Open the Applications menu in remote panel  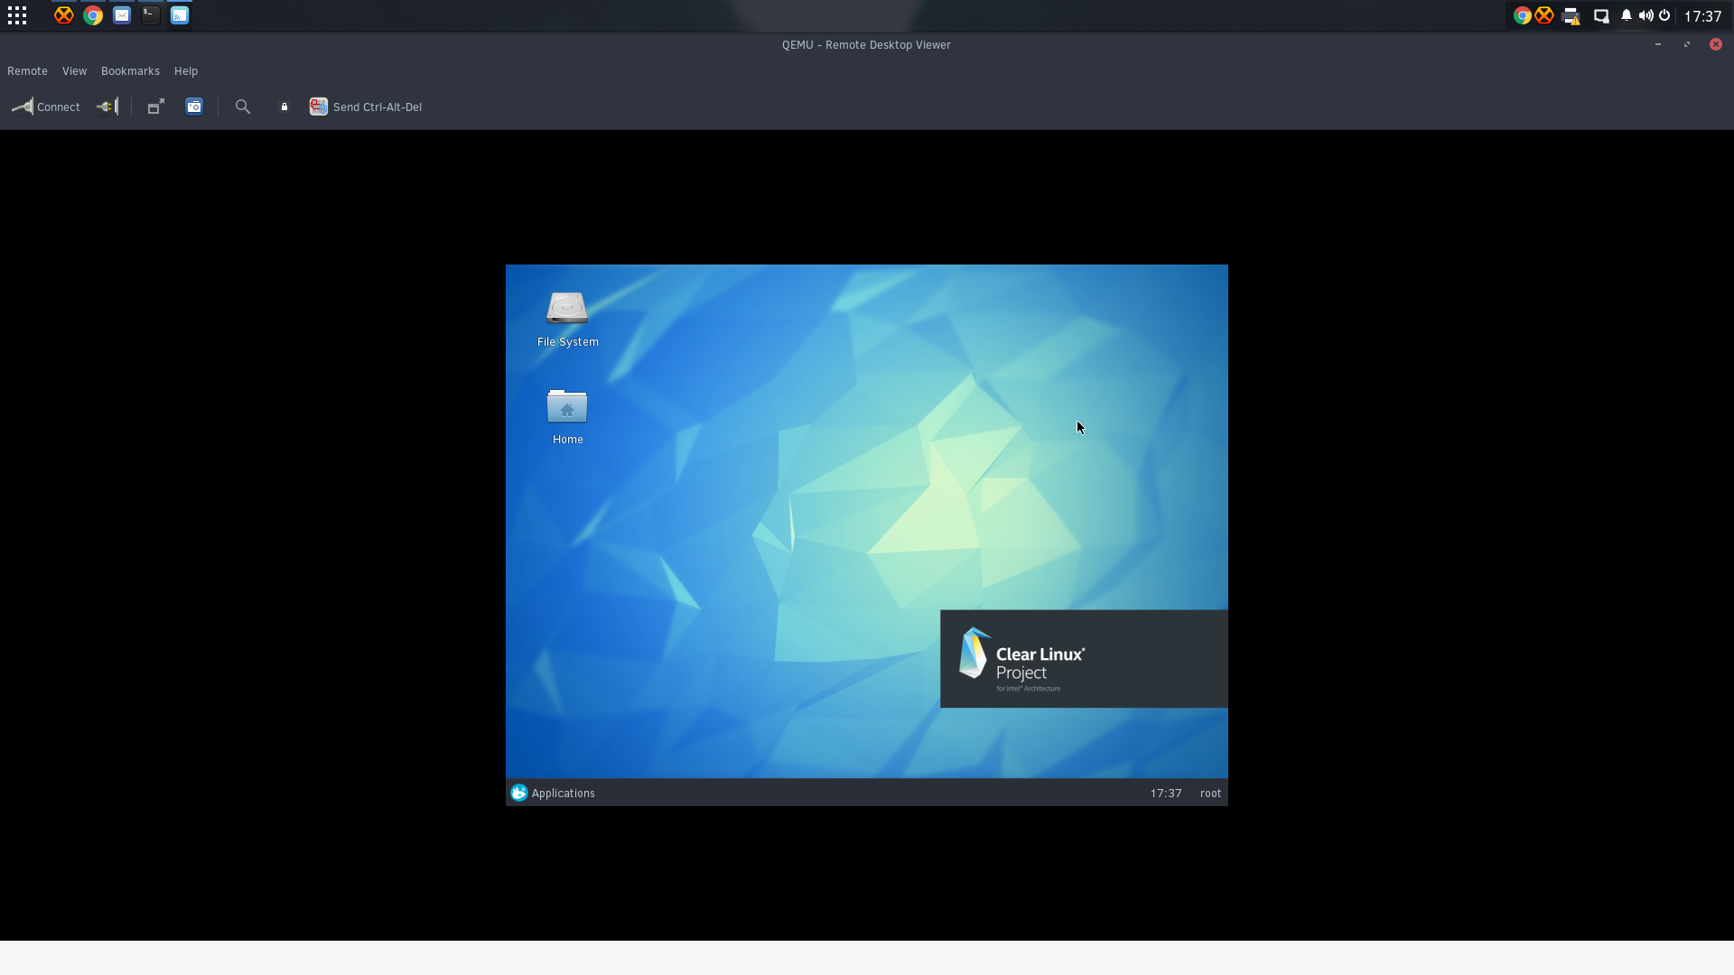[x=553, y=793]
